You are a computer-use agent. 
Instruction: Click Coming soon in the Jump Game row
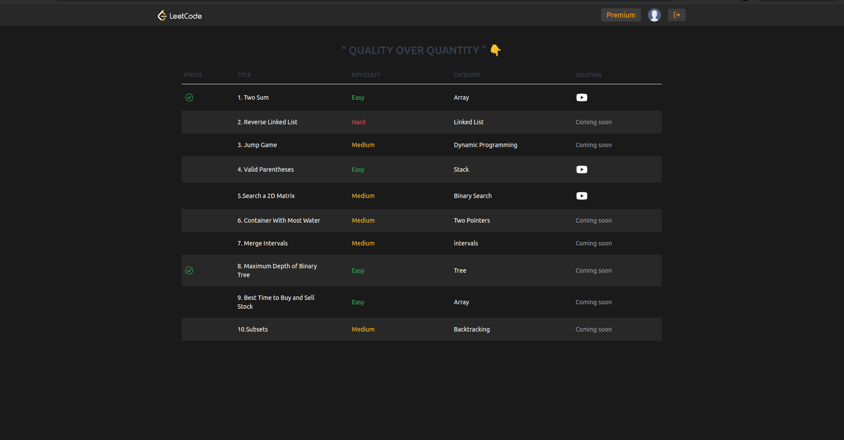(x=594, y=145)
